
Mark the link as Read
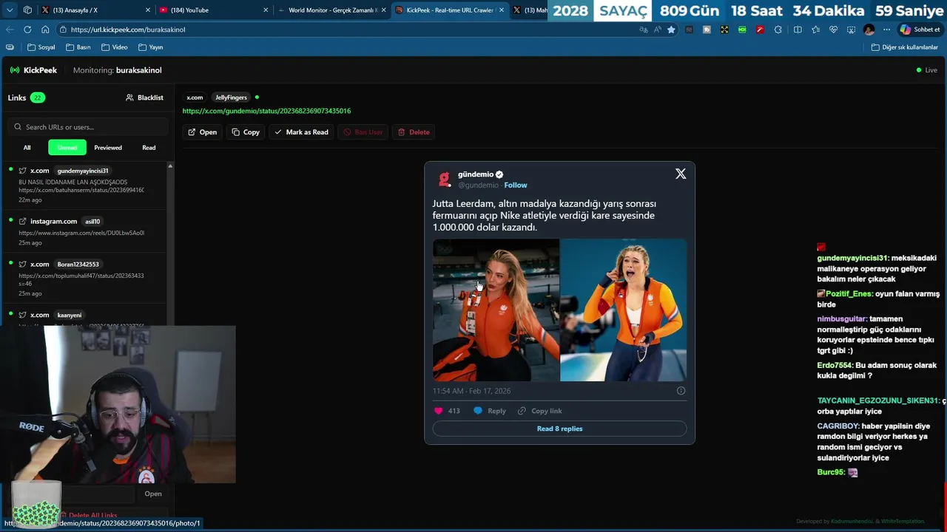pyautogui.click(x=301, y=132)
